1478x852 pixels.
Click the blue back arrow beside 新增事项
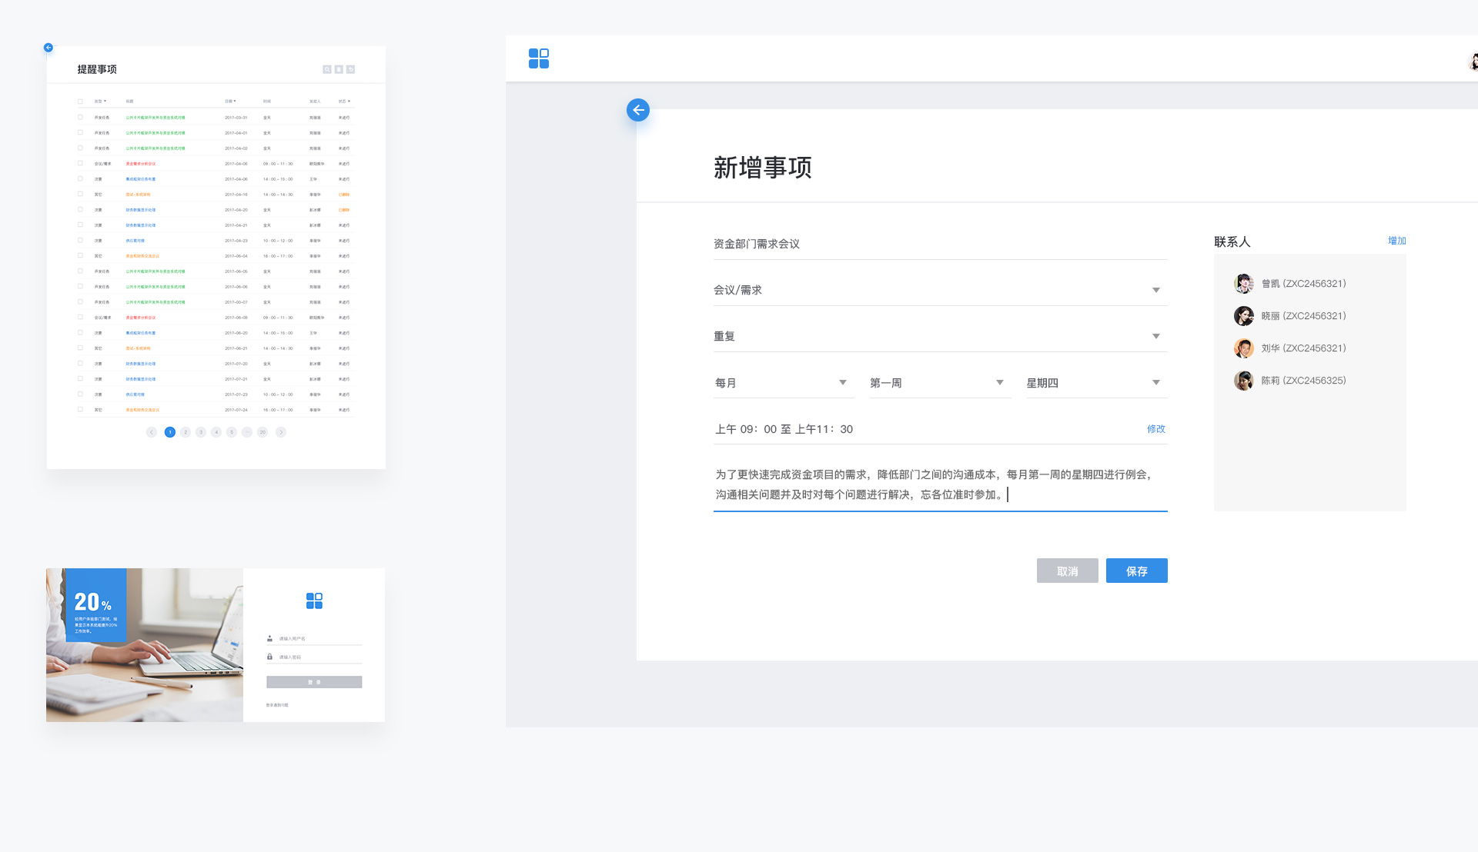tap(638, 110)
